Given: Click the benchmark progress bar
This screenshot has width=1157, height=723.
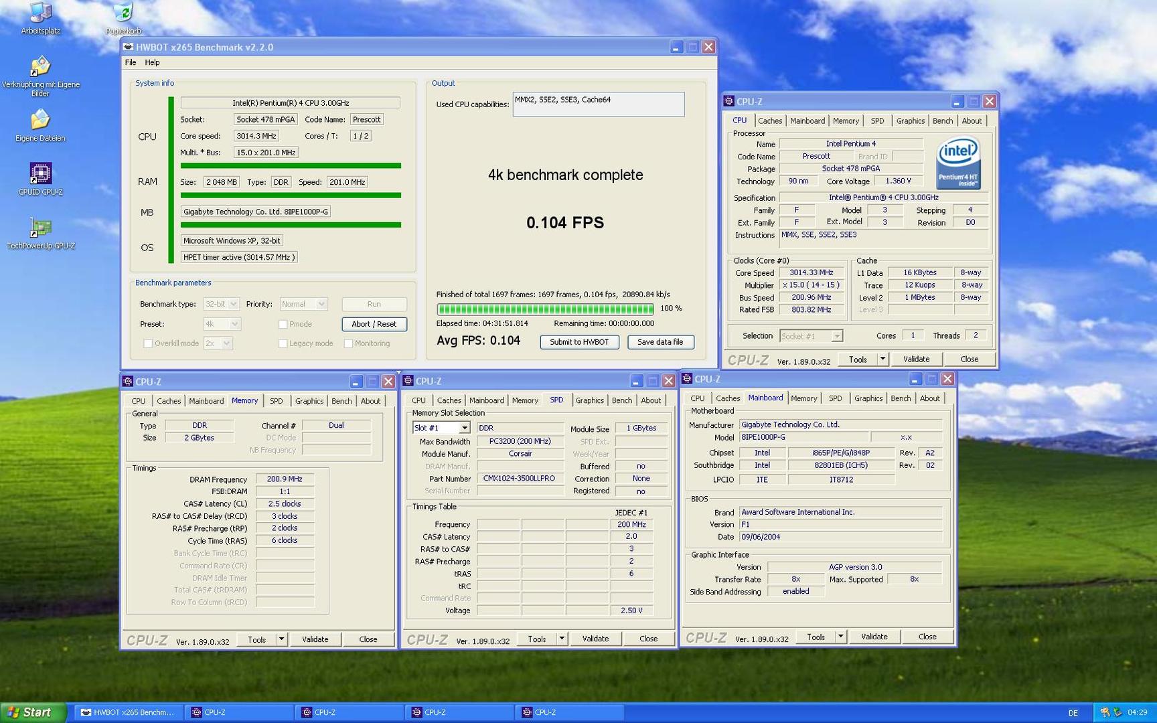Looking at the screenshot, I should (x=546, y=309).
